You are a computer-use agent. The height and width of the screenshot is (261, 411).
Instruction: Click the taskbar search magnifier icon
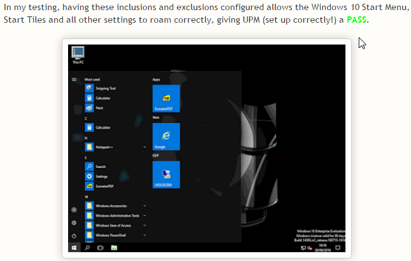click(x=87, y=248)
